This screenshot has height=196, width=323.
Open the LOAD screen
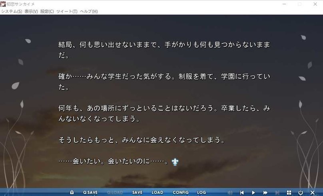(x=158, y=192)
